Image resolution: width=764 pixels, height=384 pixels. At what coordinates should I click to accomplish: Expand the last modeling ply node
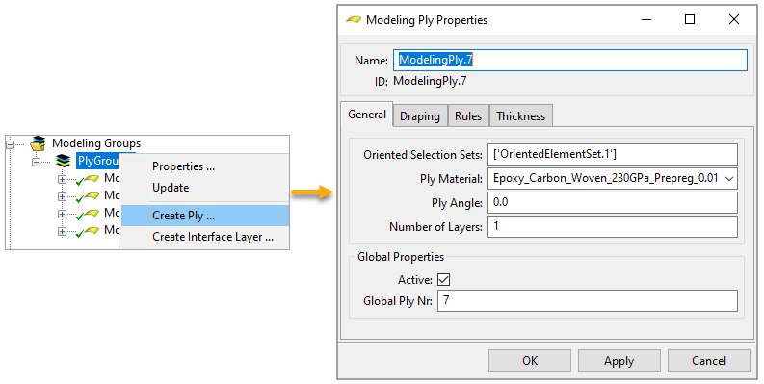[62, 232]
